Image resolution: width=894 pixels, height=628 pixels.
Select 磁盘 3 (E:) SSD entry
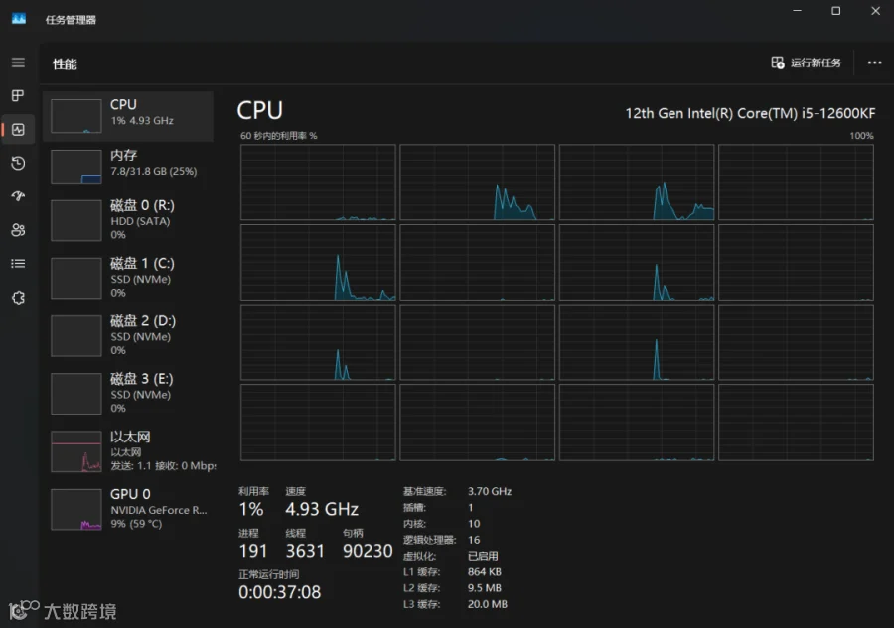[128, 394]
